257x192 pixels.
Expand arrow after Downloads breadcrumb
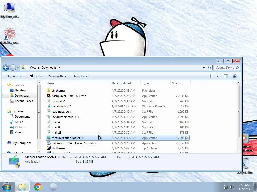(x=59, y=68)
